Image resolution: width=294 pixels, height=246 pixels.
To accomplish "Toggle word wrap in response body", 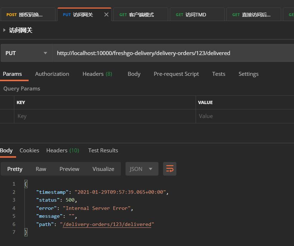I will click(x=170, y=169).
